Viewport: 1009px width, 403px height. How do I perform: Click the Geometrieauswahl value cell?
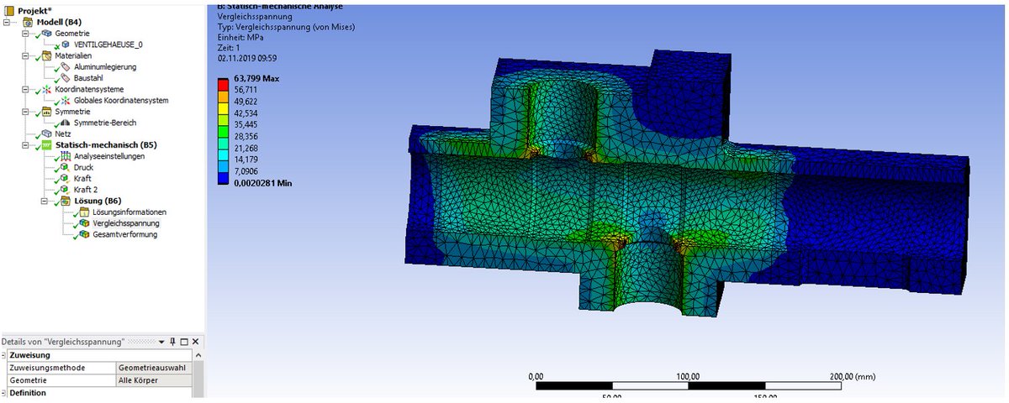(153, 368)
